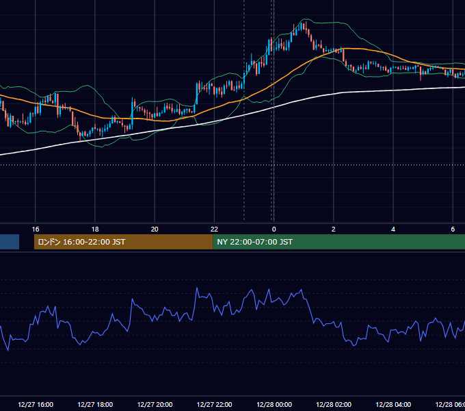Click the 12/28 02:00 date label
The image size is (465, 411).
(334, 404)
